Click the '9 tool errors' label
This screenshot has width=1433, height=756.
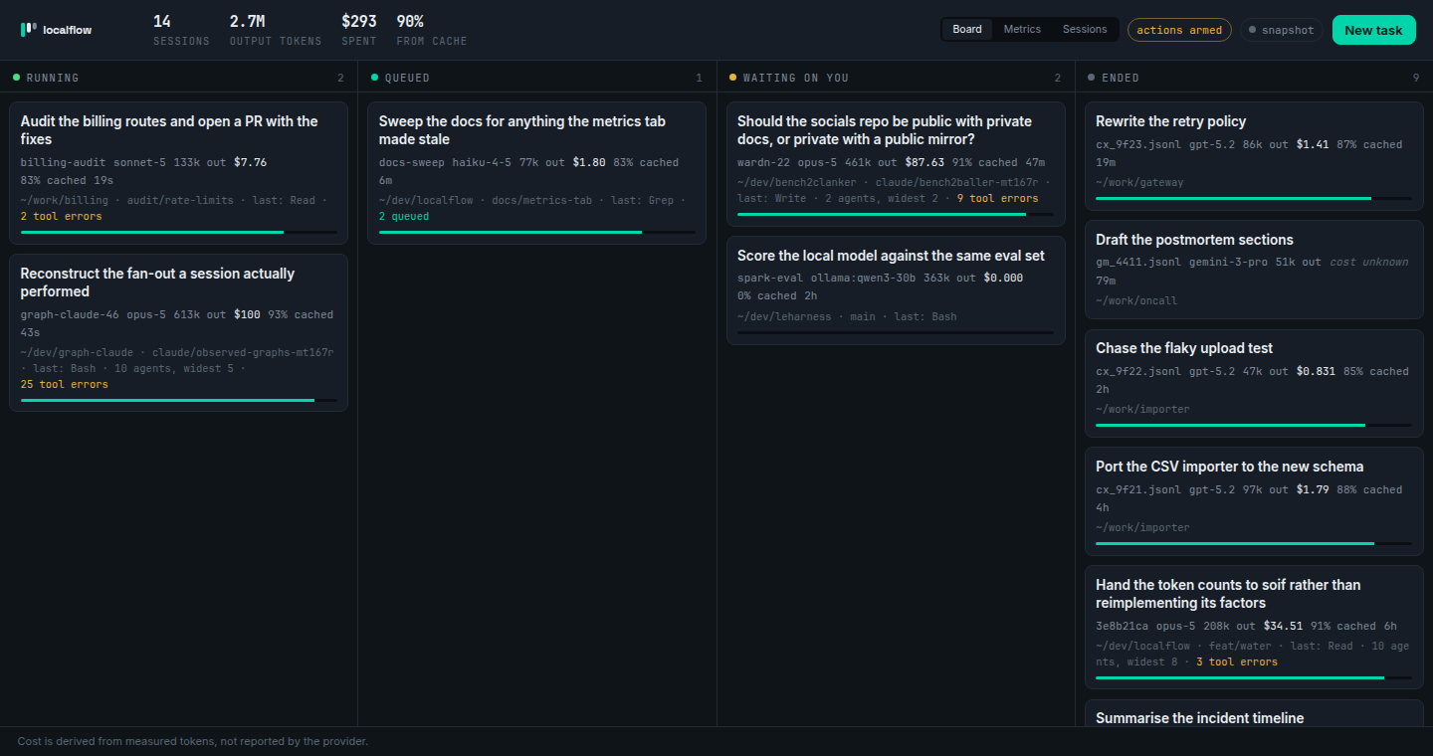point(998,198)
